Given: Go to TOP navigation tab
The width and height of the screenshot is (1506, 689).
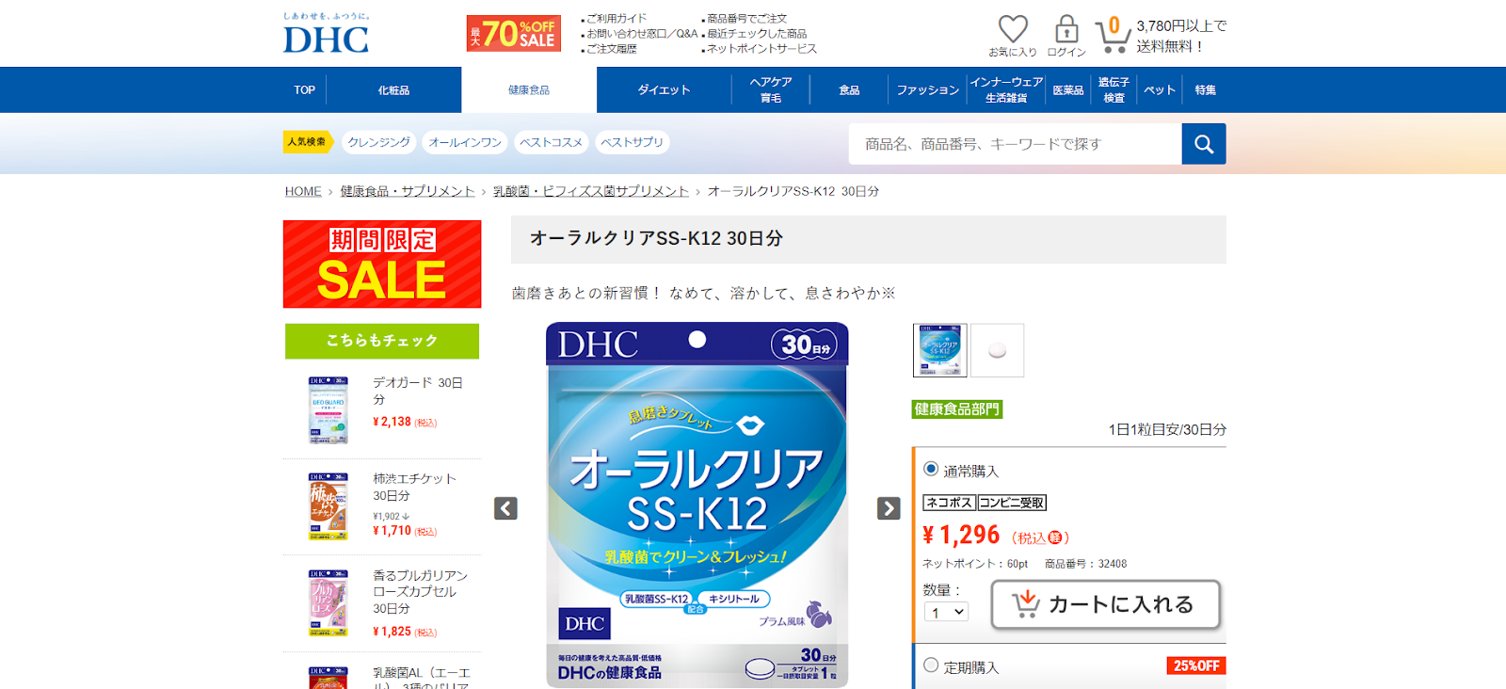Looking at the screenshot, I should [x=304, y=90].
